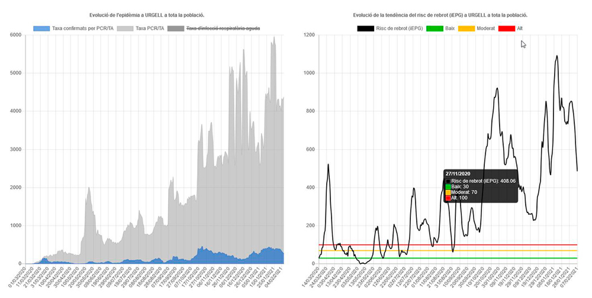Image resolution: width=592 pixels, height=298 pixels.
Task: Click green 'Baix' legend swatch
Action: 435,28
